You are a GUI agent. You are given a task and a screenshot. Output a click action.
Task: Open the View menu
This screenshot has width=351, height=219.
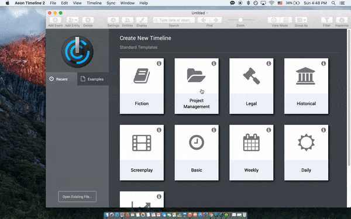(x=77, y=3)
